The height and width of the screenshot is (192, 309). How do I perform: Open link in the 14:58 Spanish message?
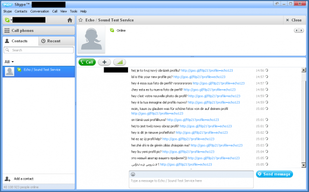coord(210,90)
